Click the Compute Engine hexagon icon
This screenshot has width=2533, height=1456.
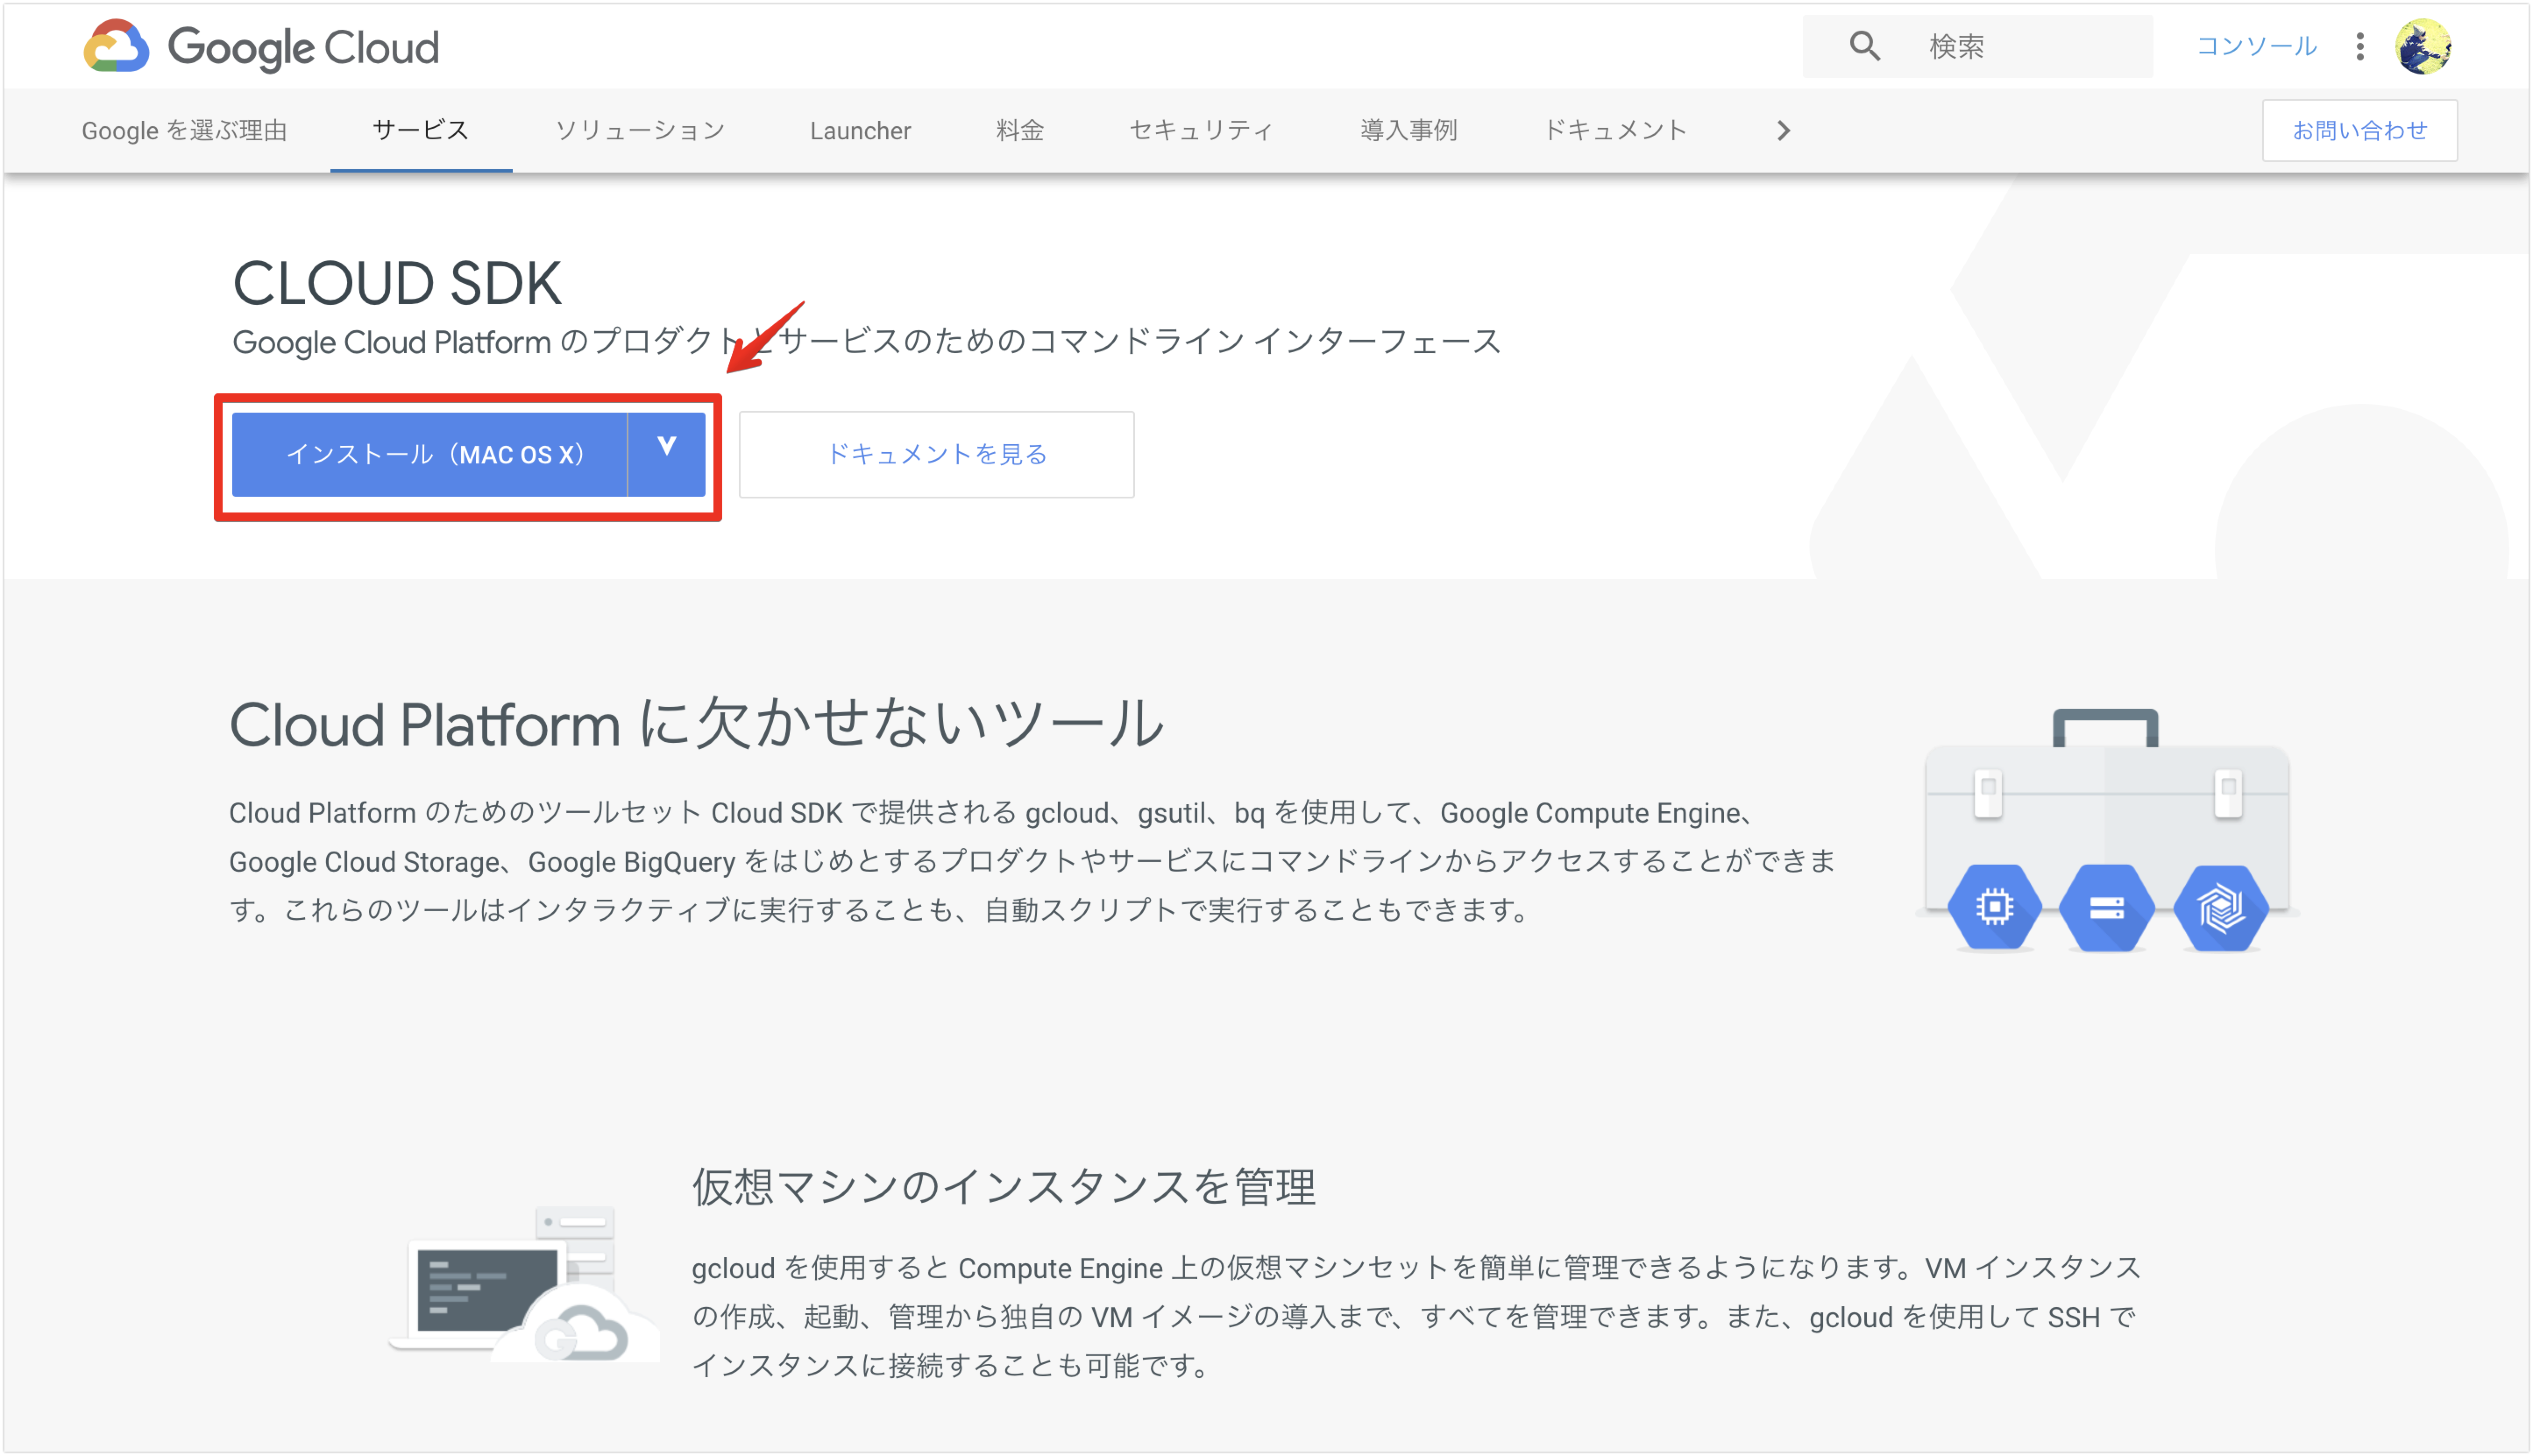tap(1994, 907)
